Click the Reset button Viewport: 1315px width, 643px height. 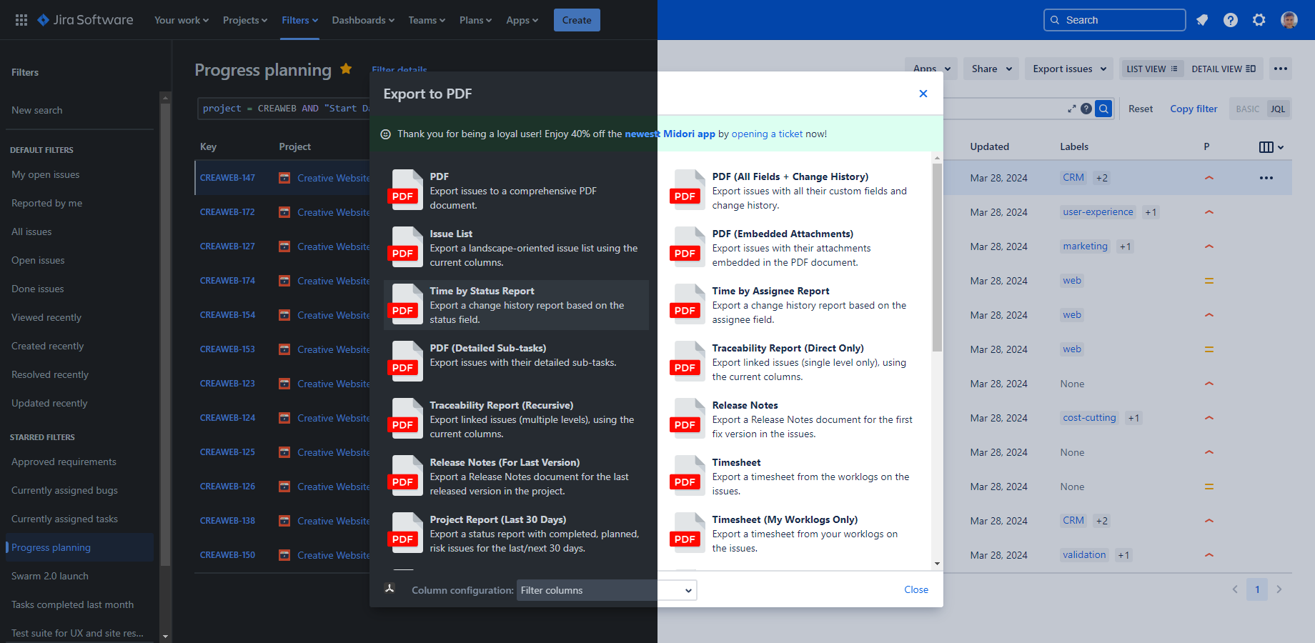click(1141, 109)
